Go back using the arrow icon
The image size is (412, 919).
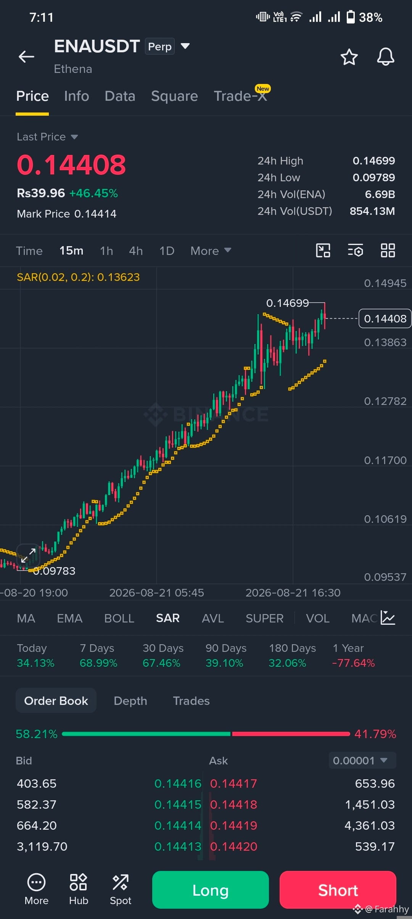(x=26, y=57)
